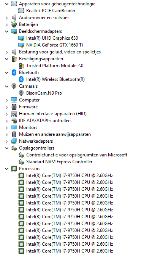Collapse the Beveiligingsapparaten category

[x=7, y=59]
